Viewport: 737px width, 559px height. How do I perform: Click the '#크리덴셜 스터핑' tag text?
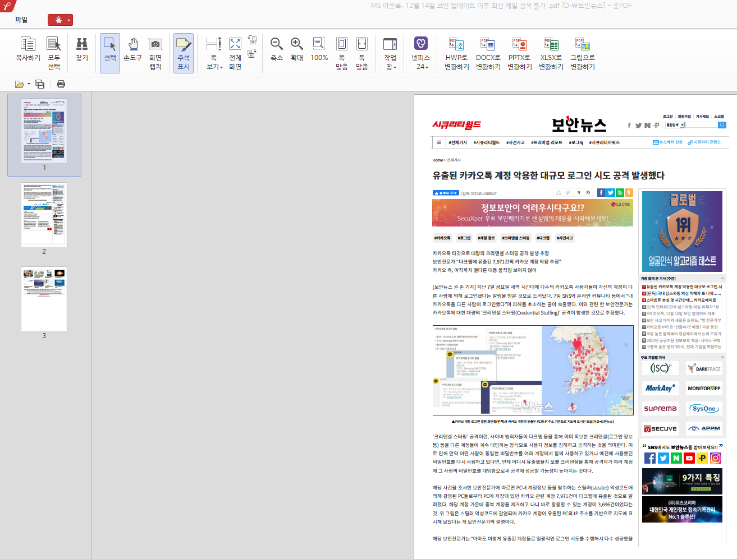pyautogui.click(x=516, y=238)
